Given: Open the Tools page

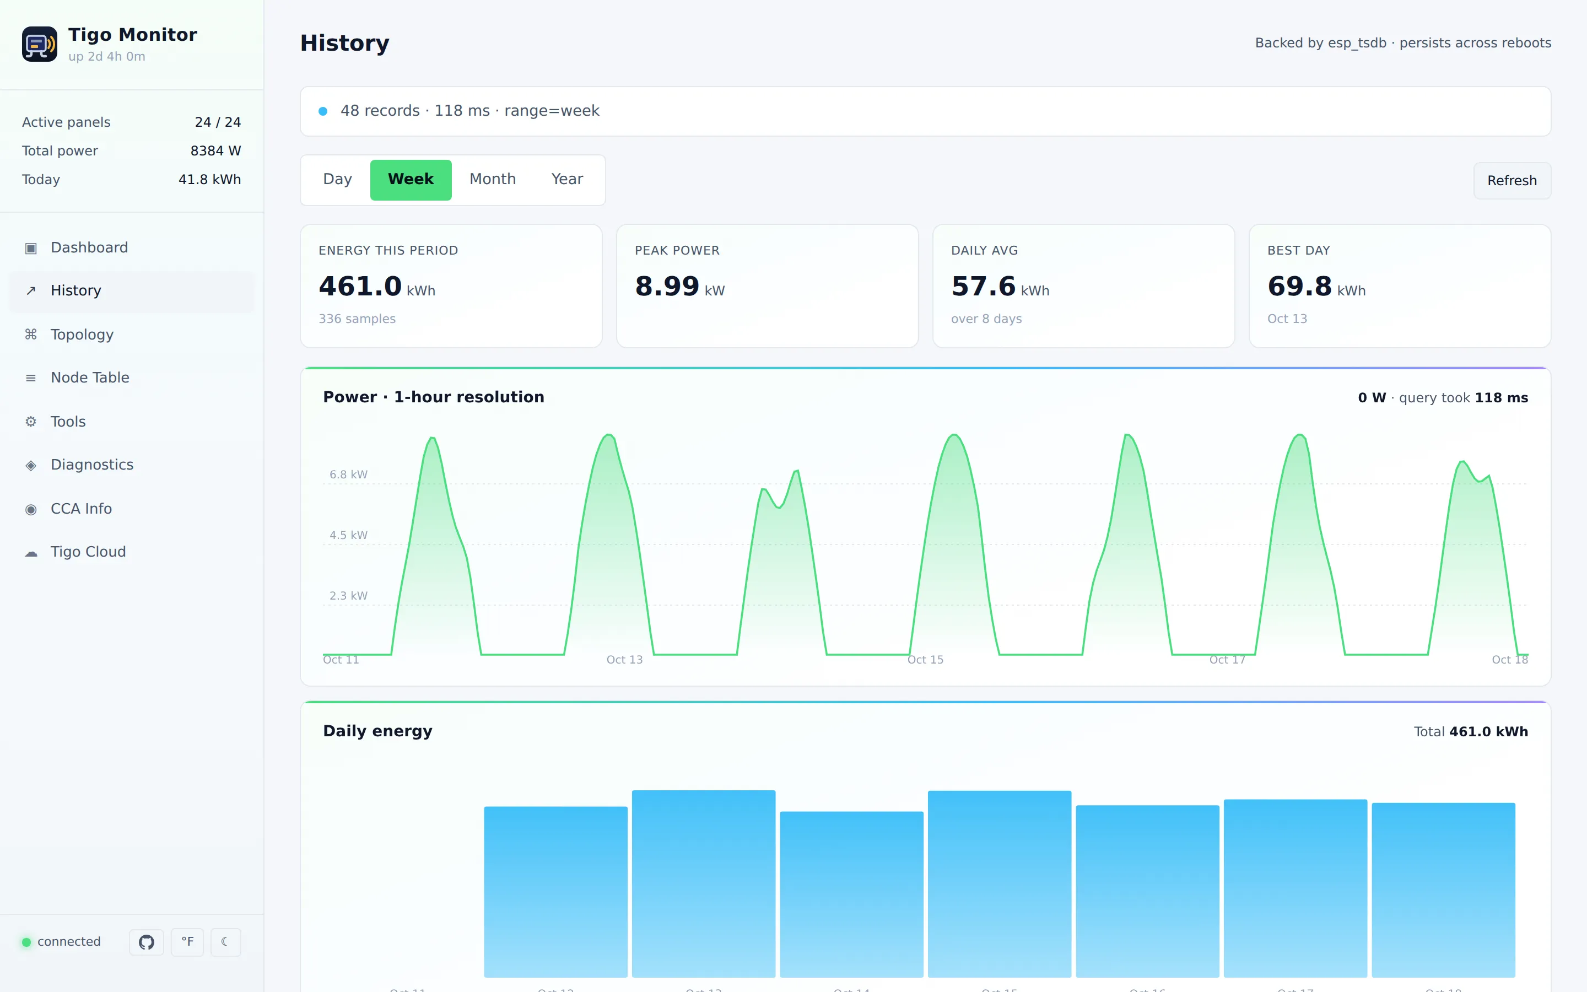Looking at the screenshot, I should 131,422.
